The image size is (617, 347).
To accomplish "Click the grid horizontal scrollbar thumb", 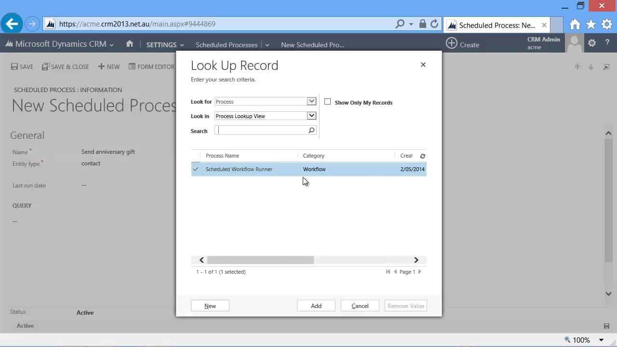I will point(260,260).
